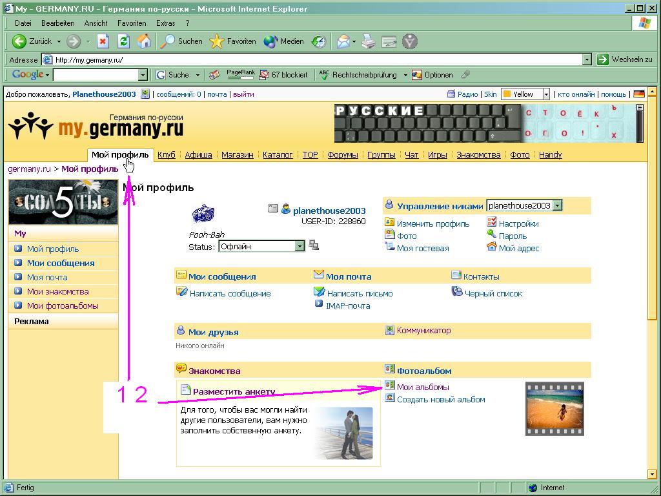
Task: Switch to the Клуб tab
Action: 167,155
